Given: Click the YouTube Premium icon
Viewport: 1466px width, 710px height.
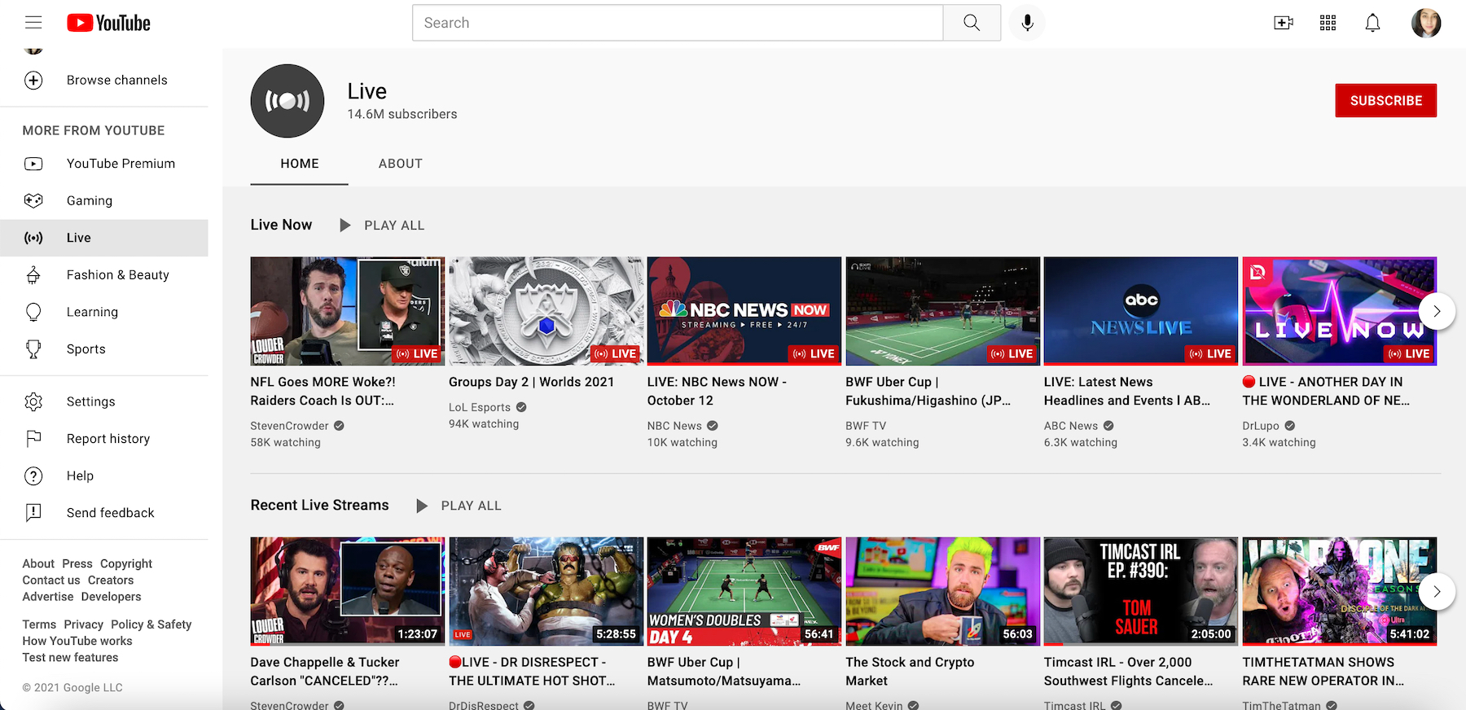Looking at the screenshot, I should point(33,164).
